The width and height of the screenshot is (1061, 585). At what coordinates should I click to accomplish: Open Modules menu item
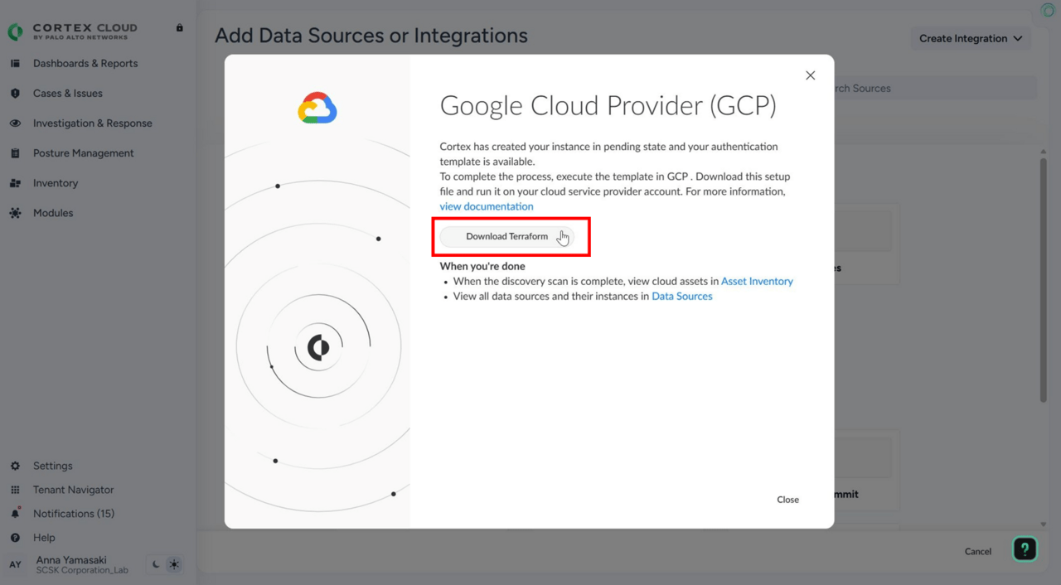point(53,213)
